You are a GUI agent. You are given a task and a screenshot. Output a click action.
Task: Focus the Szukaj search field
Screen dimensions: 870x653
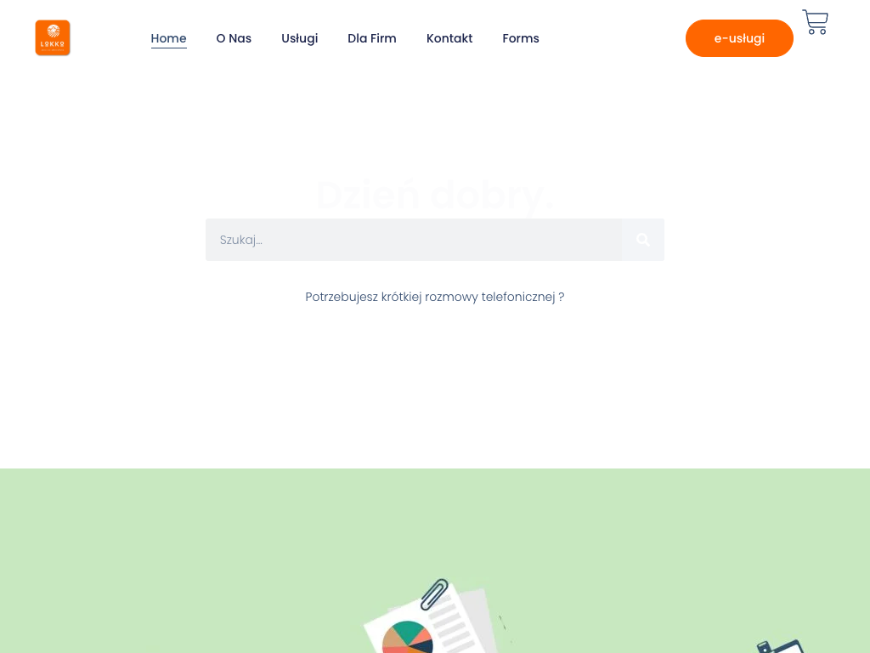click(414, 240)
